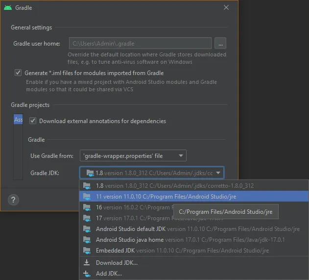The image size is (309, 280).
Task: Click browse ellipsis button for Gradle user home
Action: [x=220, y=43]
